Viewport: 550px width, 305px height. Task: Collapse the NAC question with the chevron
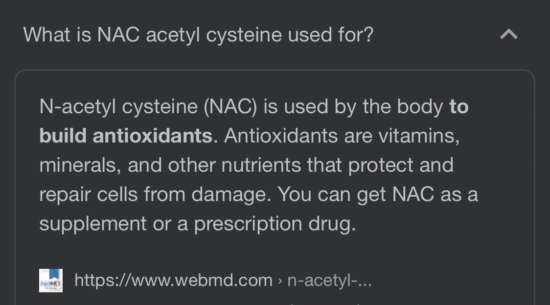(x=508, y=34)
